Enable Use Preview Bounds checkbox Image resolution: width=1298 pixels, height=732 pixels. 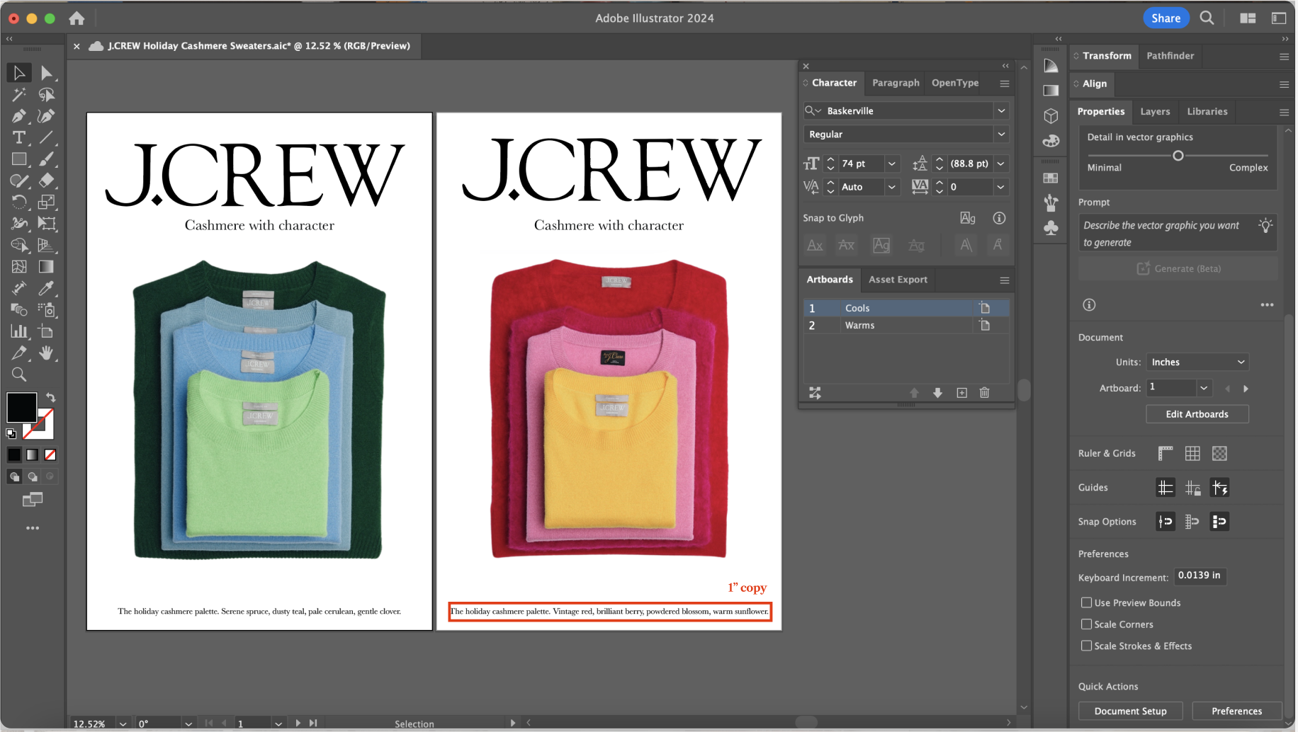click(1086, 602)
